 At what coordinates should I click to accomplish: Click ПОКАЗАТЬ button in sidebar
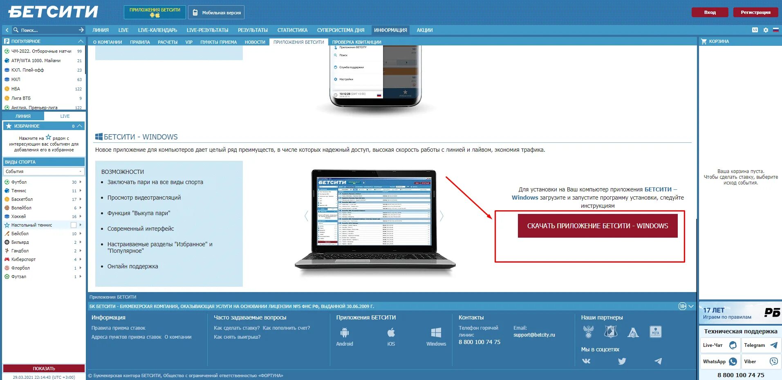point(44,369)
